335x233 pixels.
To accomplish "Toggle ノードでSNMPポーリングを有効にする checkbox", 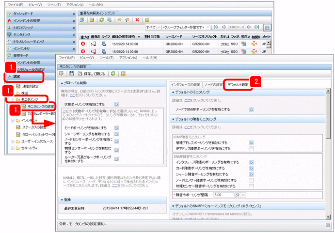I will tap(252, 109).
